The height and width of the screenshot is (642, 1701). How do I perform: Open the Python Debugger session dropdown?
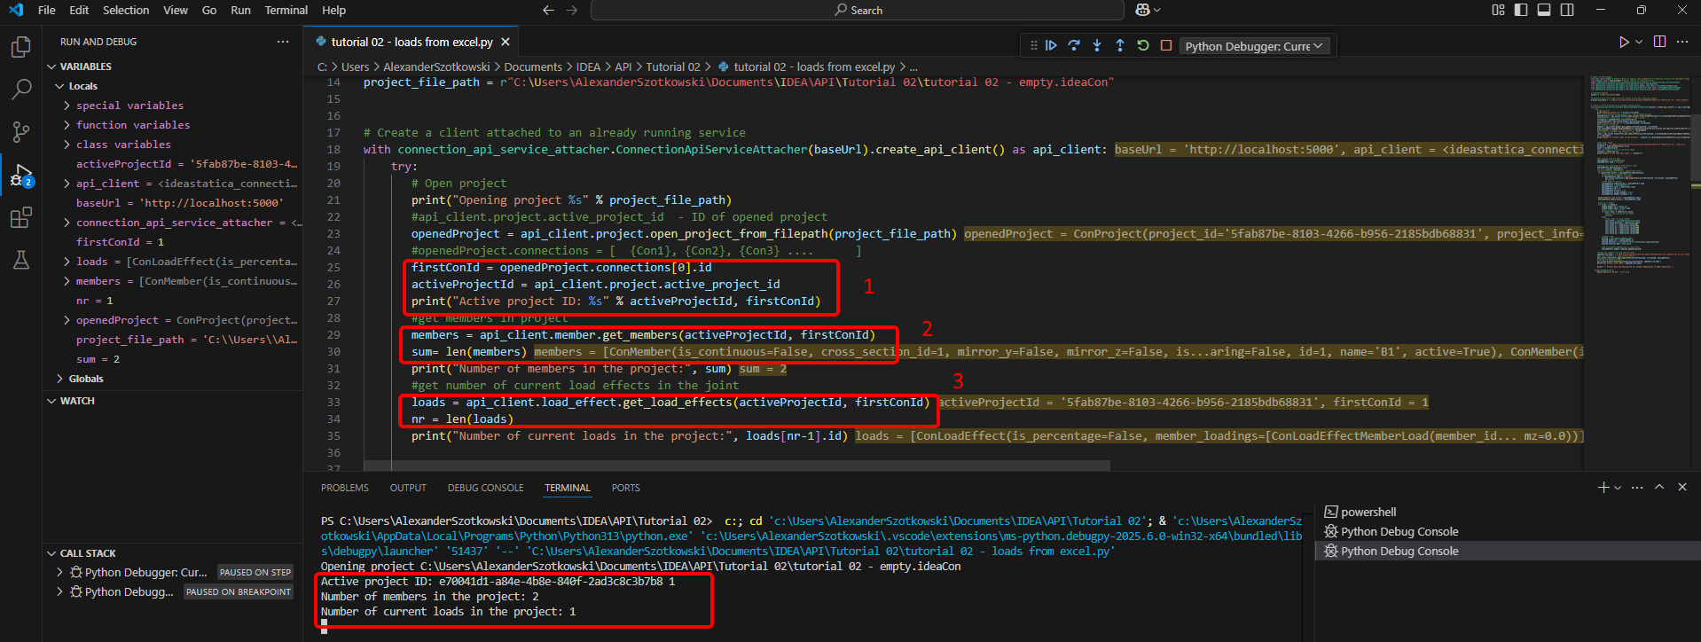tap(1253, 46)
